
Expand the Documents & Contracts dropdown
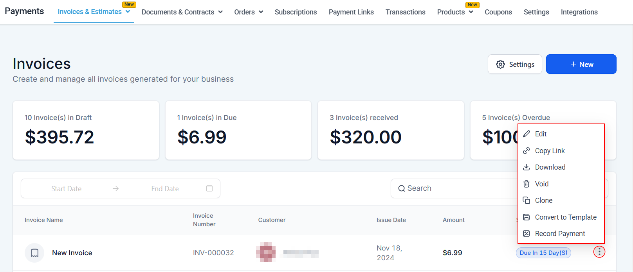tap(220, 12)
